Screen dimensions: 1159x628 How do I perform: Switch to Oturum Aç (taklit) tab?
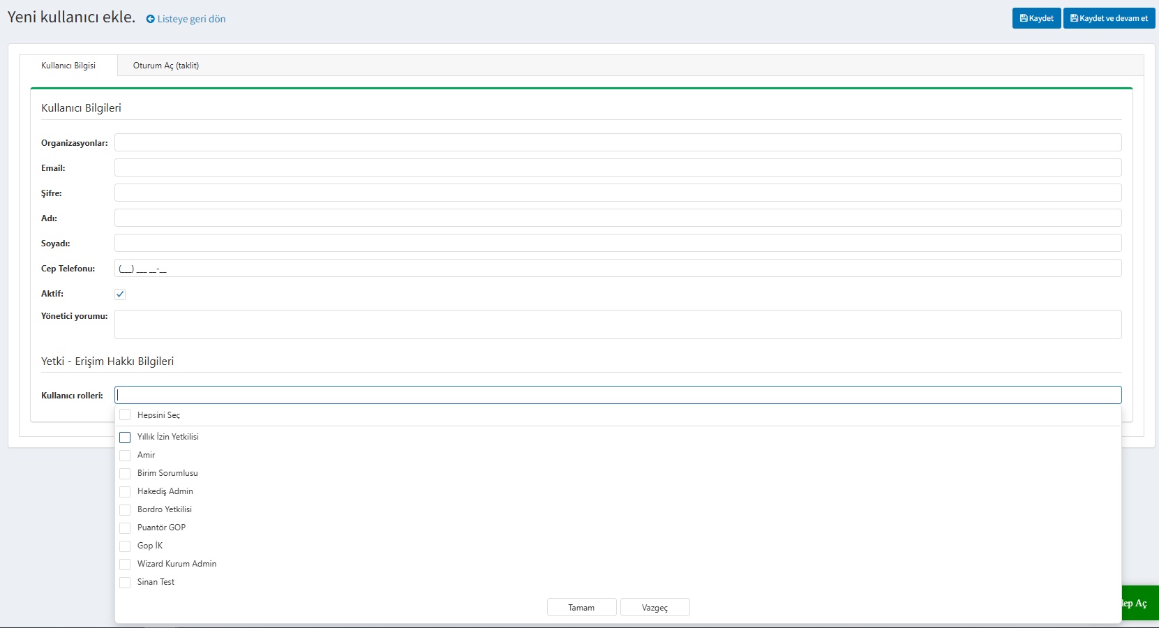pyautogui.click(x=166, y=66)
